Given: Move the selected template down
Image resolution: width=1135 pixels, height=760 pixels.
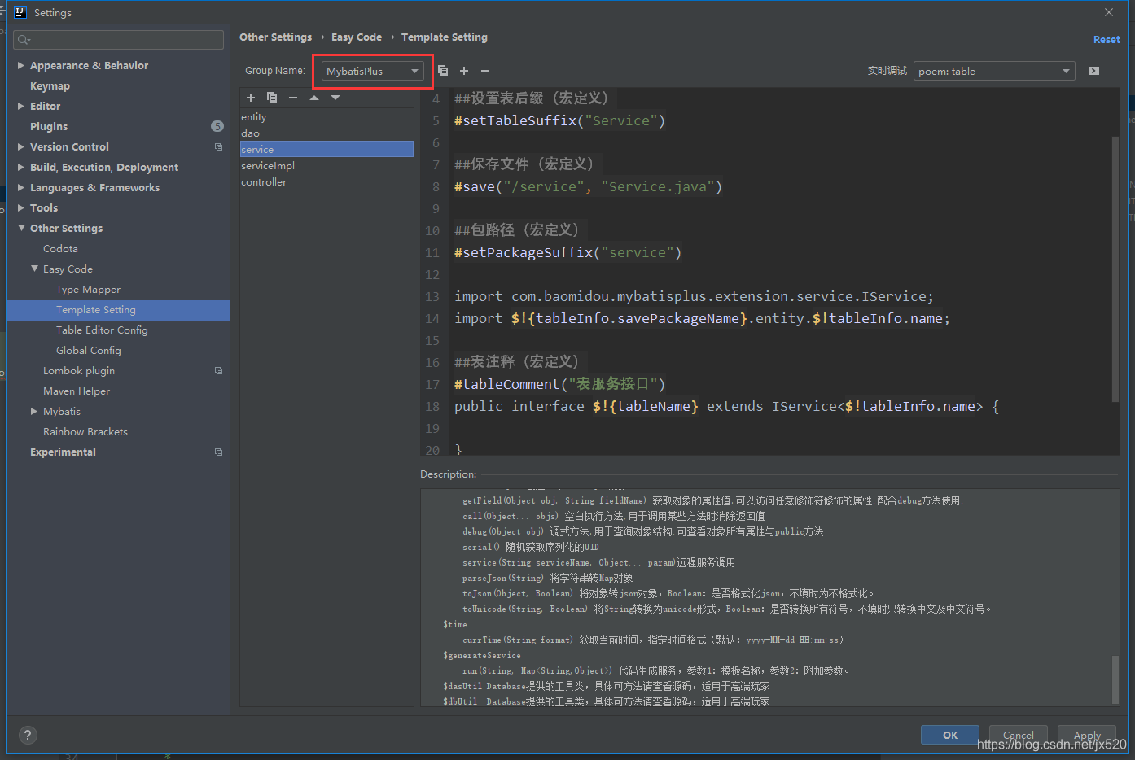Looking at the screenshot, I should click(335, 98).
